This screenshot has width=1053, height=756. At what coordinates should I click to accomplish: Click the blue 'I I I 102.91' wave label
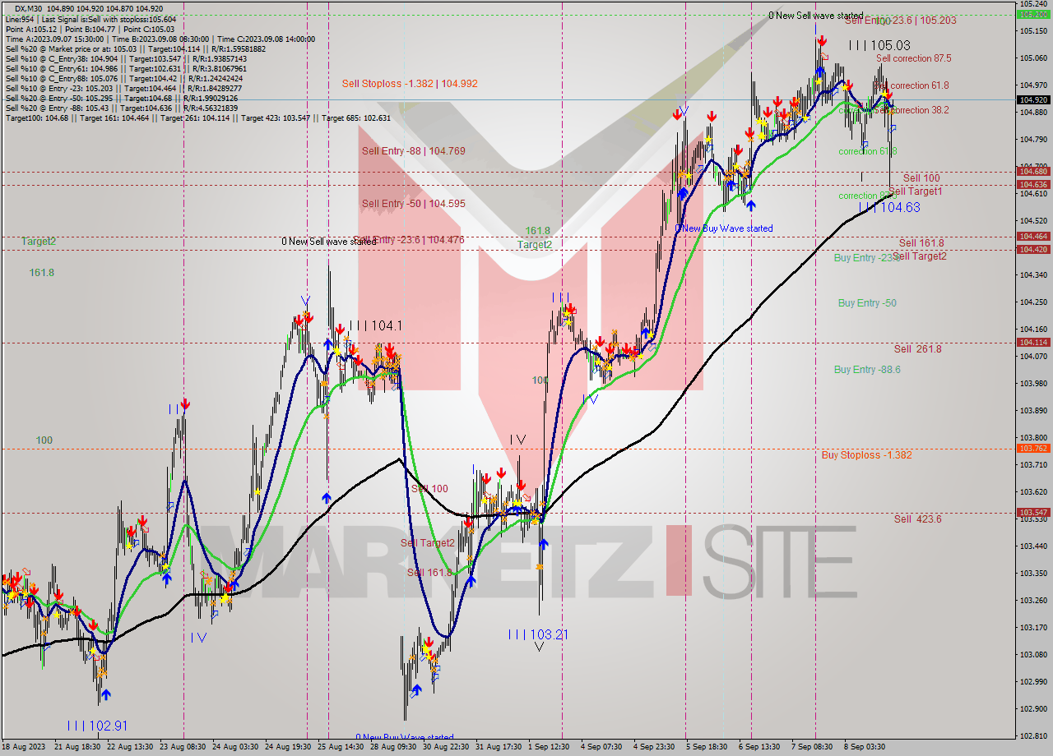[x=97, y=726]
